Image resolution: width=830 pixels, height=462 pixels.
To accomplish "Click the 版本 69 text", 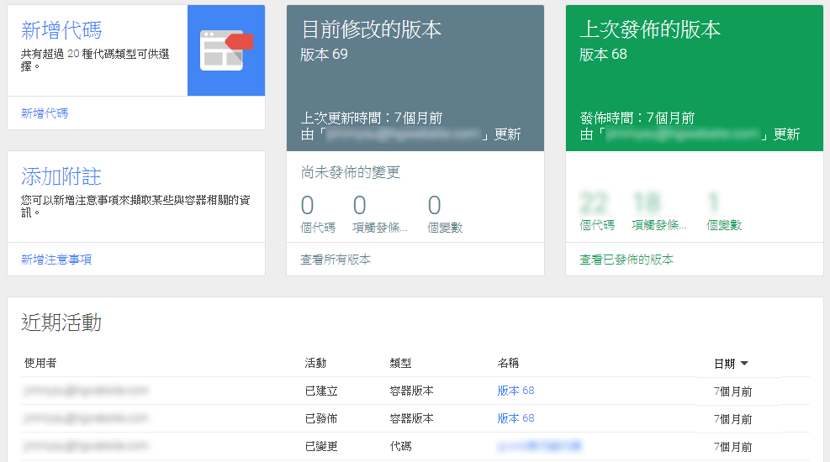I will (x=324, y=55).
